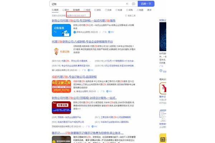Expand the 更多 tab options

(149, 10)
